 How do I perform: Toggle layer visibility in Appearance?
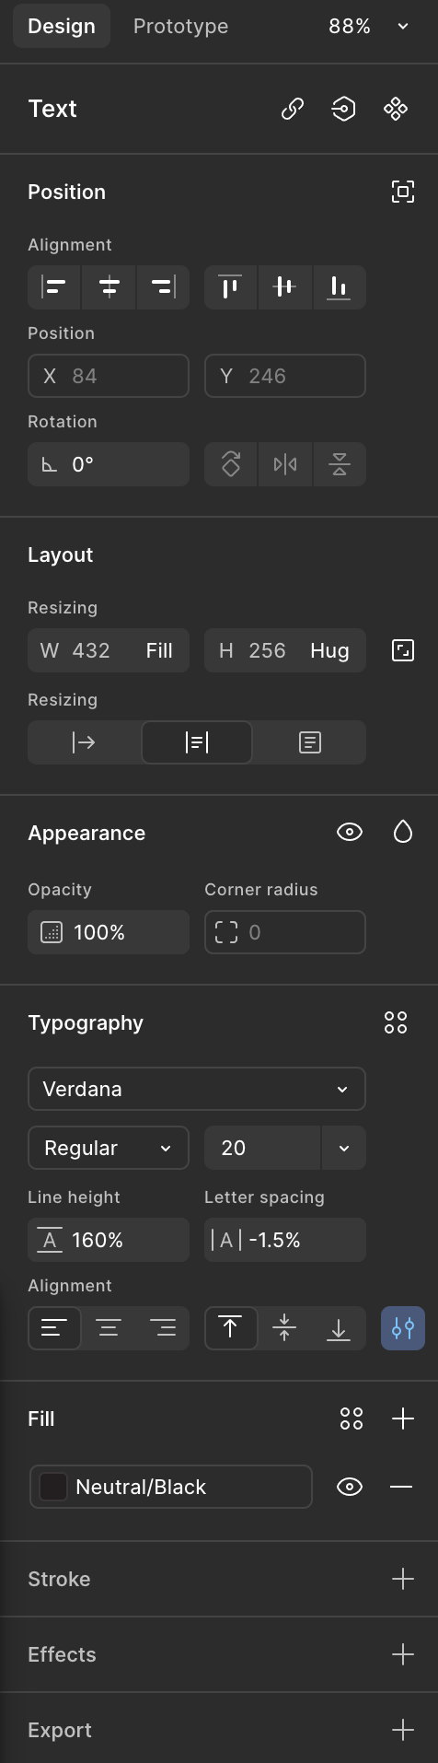(350, 833)
